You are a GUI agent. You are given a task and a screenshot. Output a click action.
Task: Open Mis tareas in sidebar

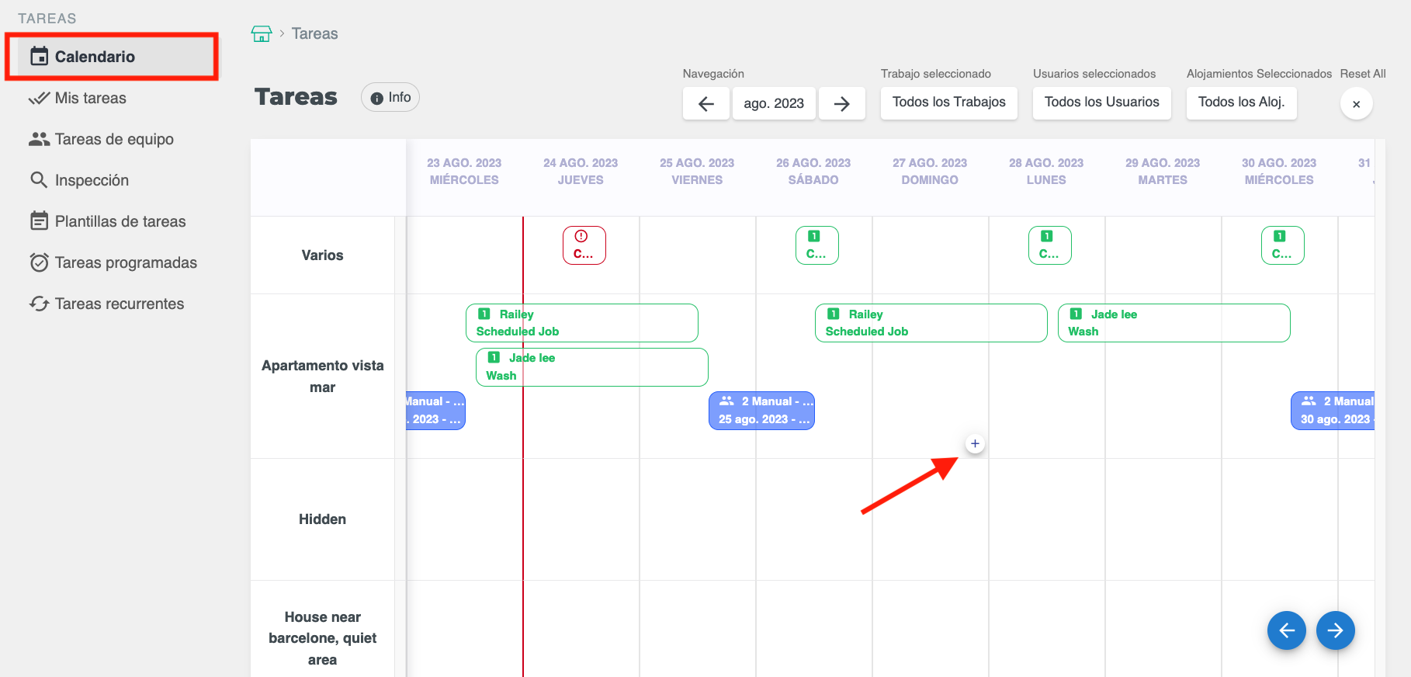pyautogui.click(x=90, y=98)
